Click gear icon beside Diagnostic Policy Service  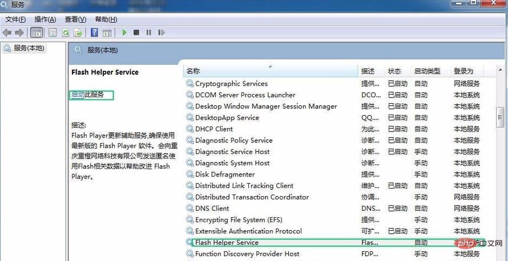[x=190, y=140]
